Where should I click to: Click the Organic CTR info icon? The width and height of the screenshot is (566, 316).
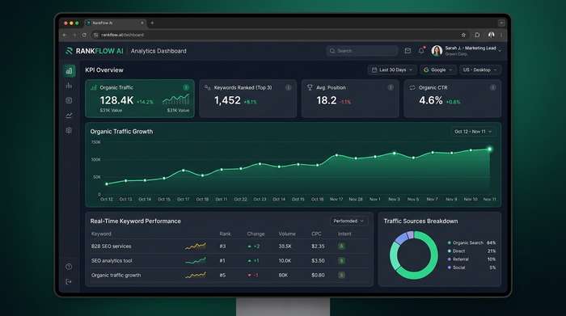point(492,87)
